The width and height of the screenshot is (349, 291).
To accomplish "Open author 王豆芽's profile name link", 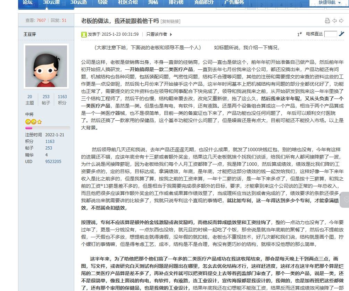I will (x=30, y=34).
